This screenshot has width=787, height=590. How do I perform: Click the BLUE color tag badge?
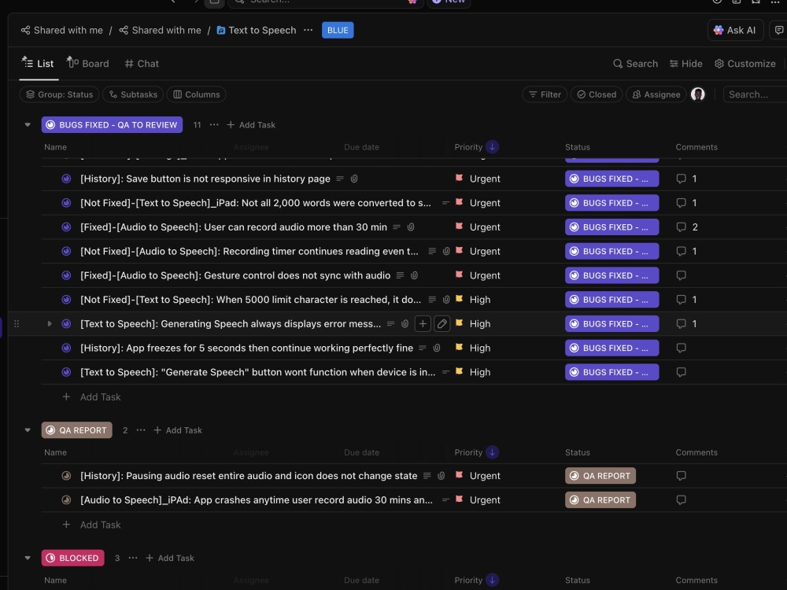[338, 30]
